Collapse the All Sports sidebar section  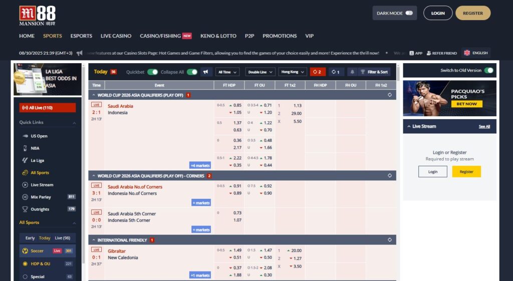pyautogui.click(x=74, y=223)
